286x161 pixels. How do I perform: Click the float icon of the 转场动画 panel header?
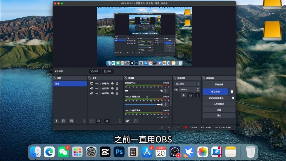click(174, 78)
